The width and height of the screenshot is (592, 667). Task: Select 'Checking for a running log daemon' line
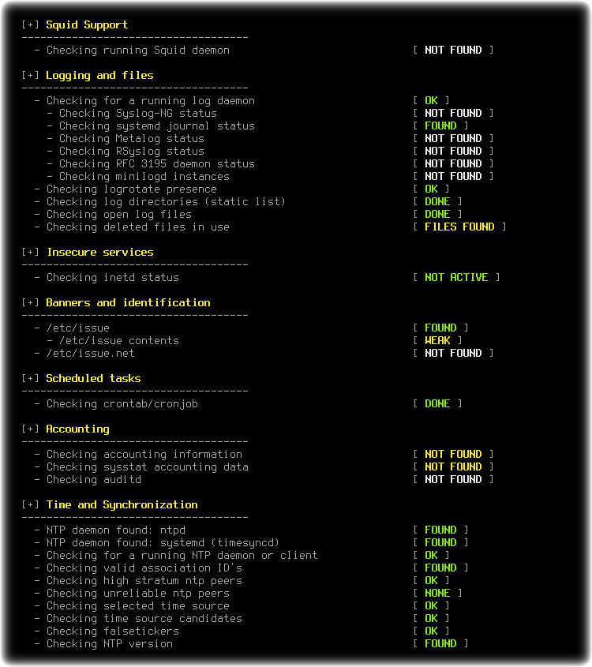151,101
